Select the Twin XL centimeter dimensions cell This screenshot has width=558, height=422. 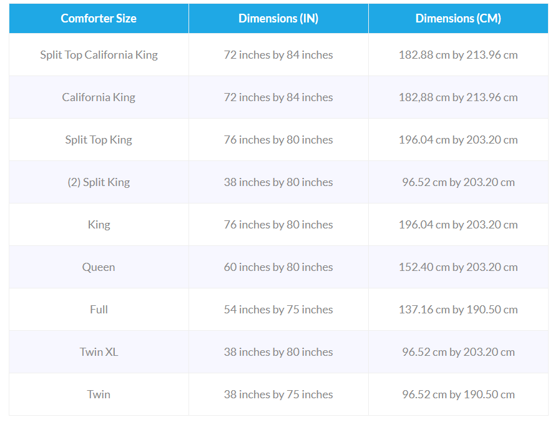pyautogui.click(x=458, y=352)
